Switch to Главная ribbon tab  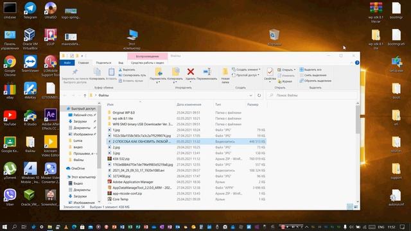(83, 63)
